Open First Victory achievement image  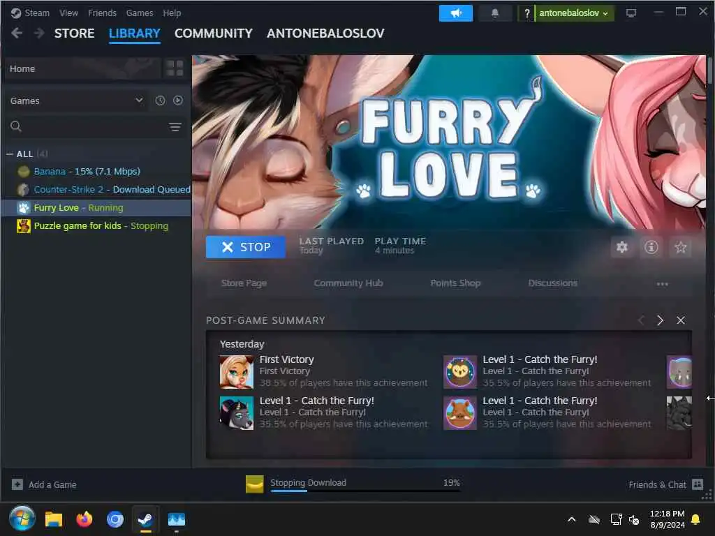coord(237,372)
